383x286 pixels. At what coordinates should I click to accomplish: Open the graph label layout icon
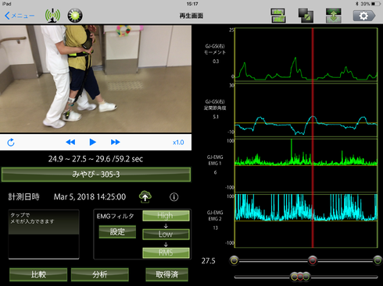tap(278, 16)
